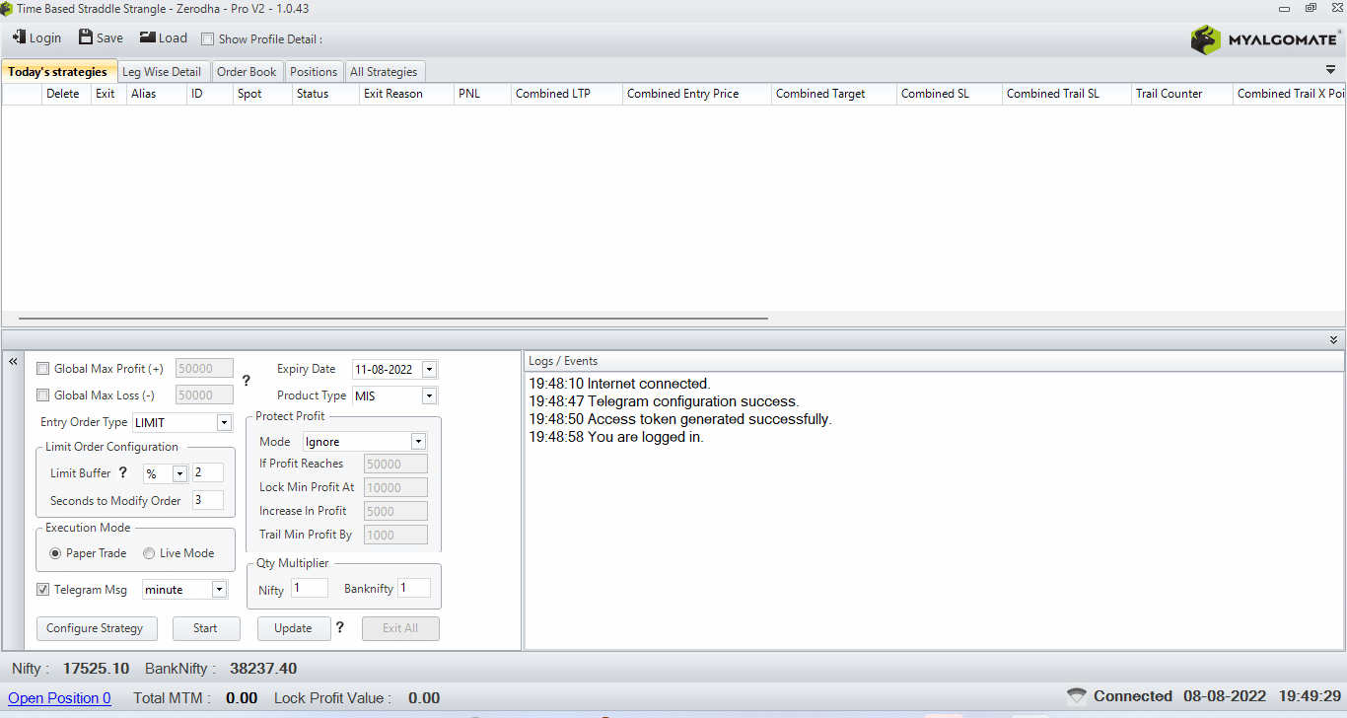Open the All Strategies tab
Viewport: 1347px width, 718px height.
[x=385, y=71]
